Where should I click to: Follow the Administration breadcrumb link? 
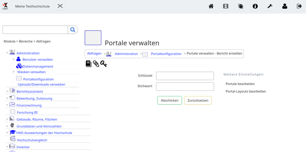point(126,54)
